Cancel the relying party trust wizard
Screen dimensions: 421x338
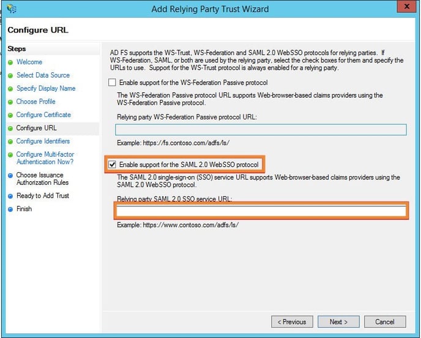[x=384, y=321]
